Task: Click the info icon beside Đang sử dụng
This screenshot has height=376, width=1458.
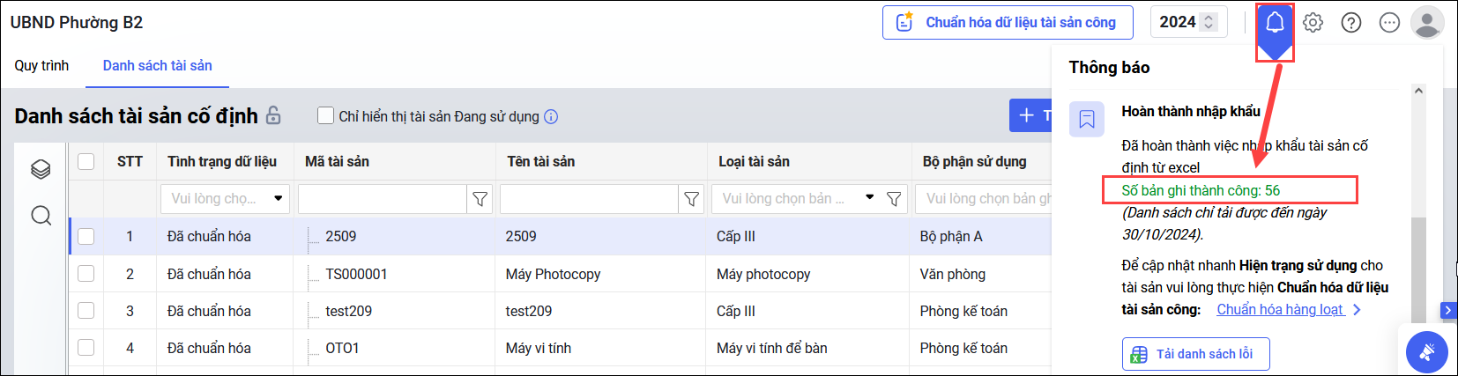Action: (x=551, y=116)
